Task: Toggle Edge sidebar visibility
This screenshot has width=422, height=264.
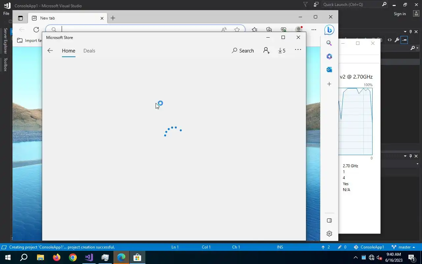Action: pyautogui.click(x=329, y=220)
